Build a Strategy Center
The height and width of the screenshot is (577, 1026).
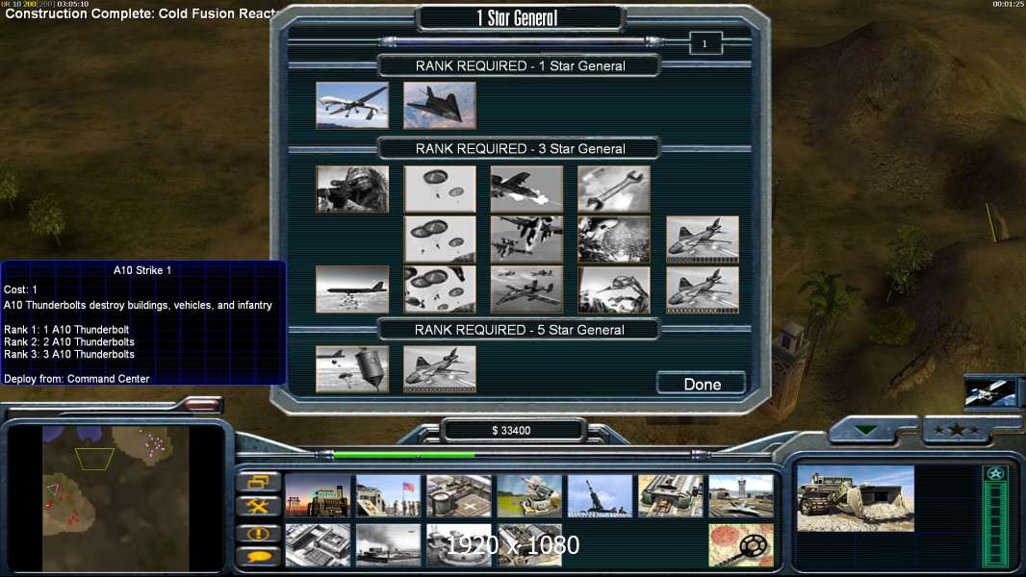(318, 545)
